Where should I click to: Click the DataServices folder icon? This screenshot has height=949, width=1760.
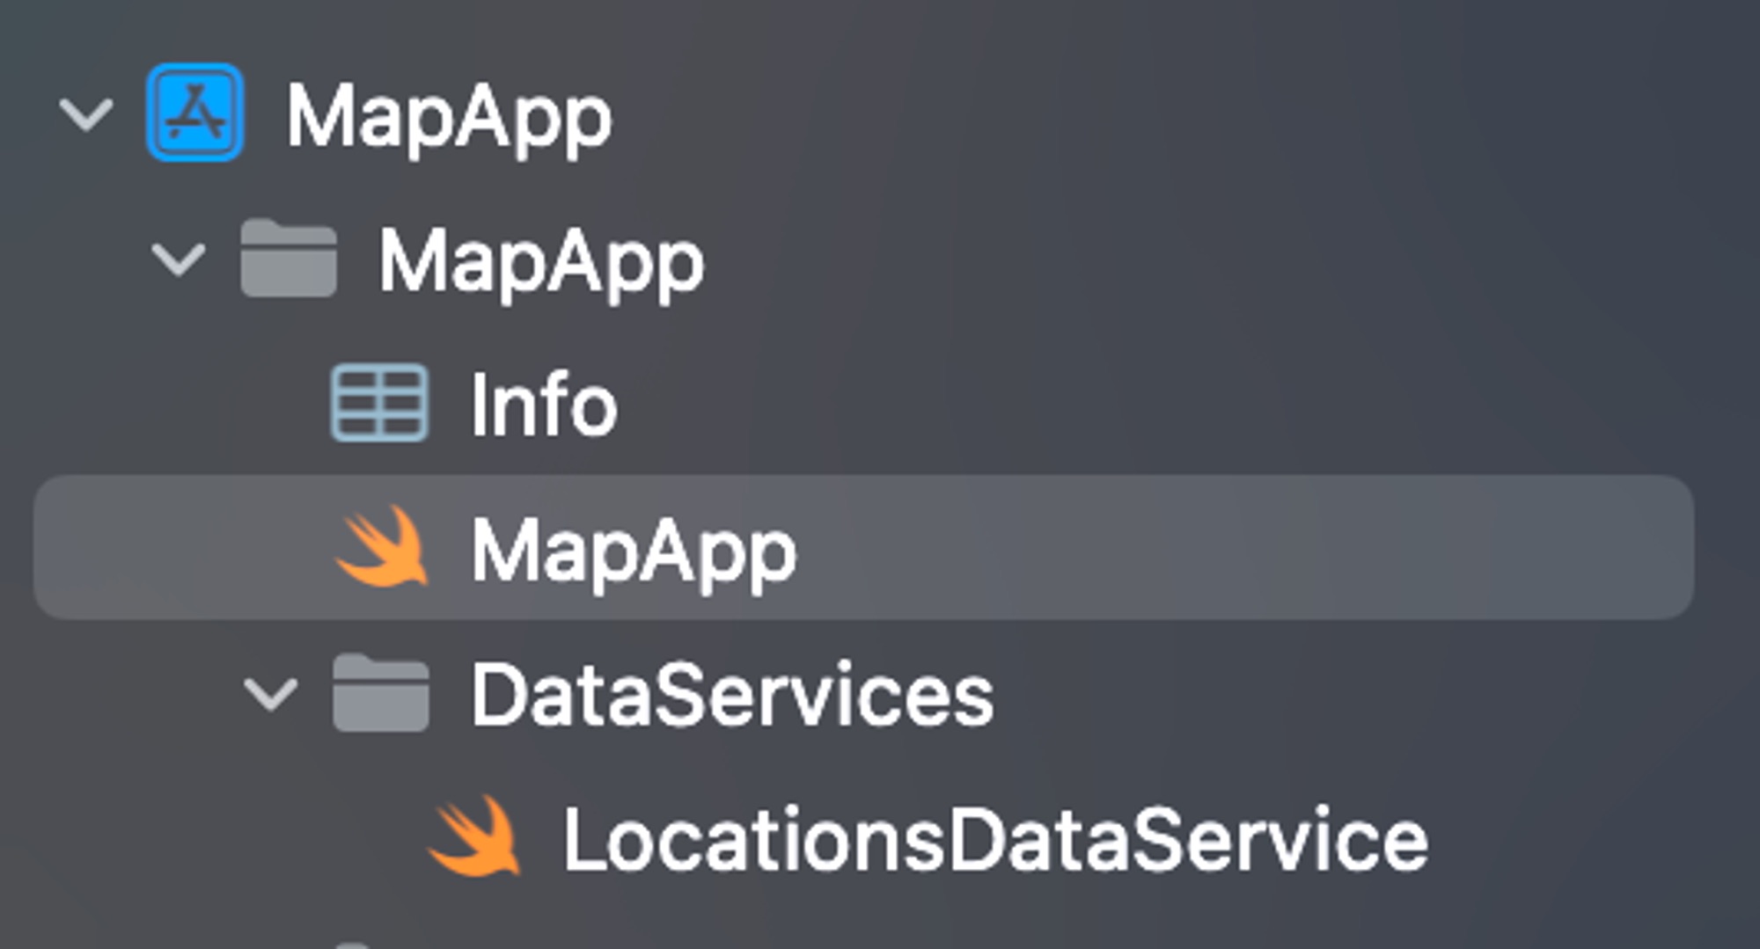[x=381, y=694]
